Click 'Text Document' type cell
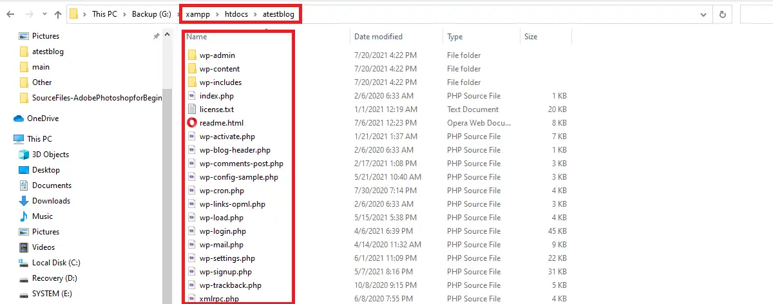Screen dimensions: 773x304 pos(473,109)
